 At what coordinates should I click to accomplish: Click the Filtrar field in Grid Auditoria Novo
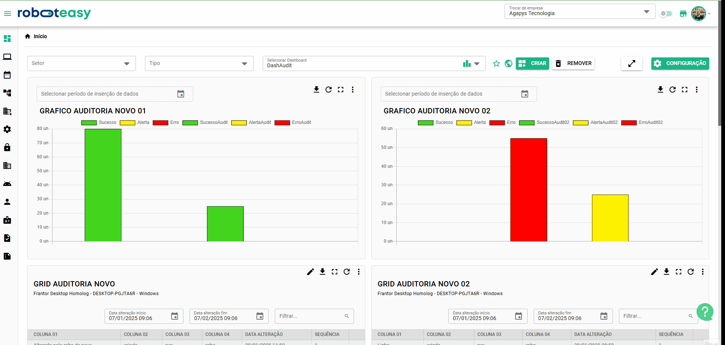click(x=310, y=316)
